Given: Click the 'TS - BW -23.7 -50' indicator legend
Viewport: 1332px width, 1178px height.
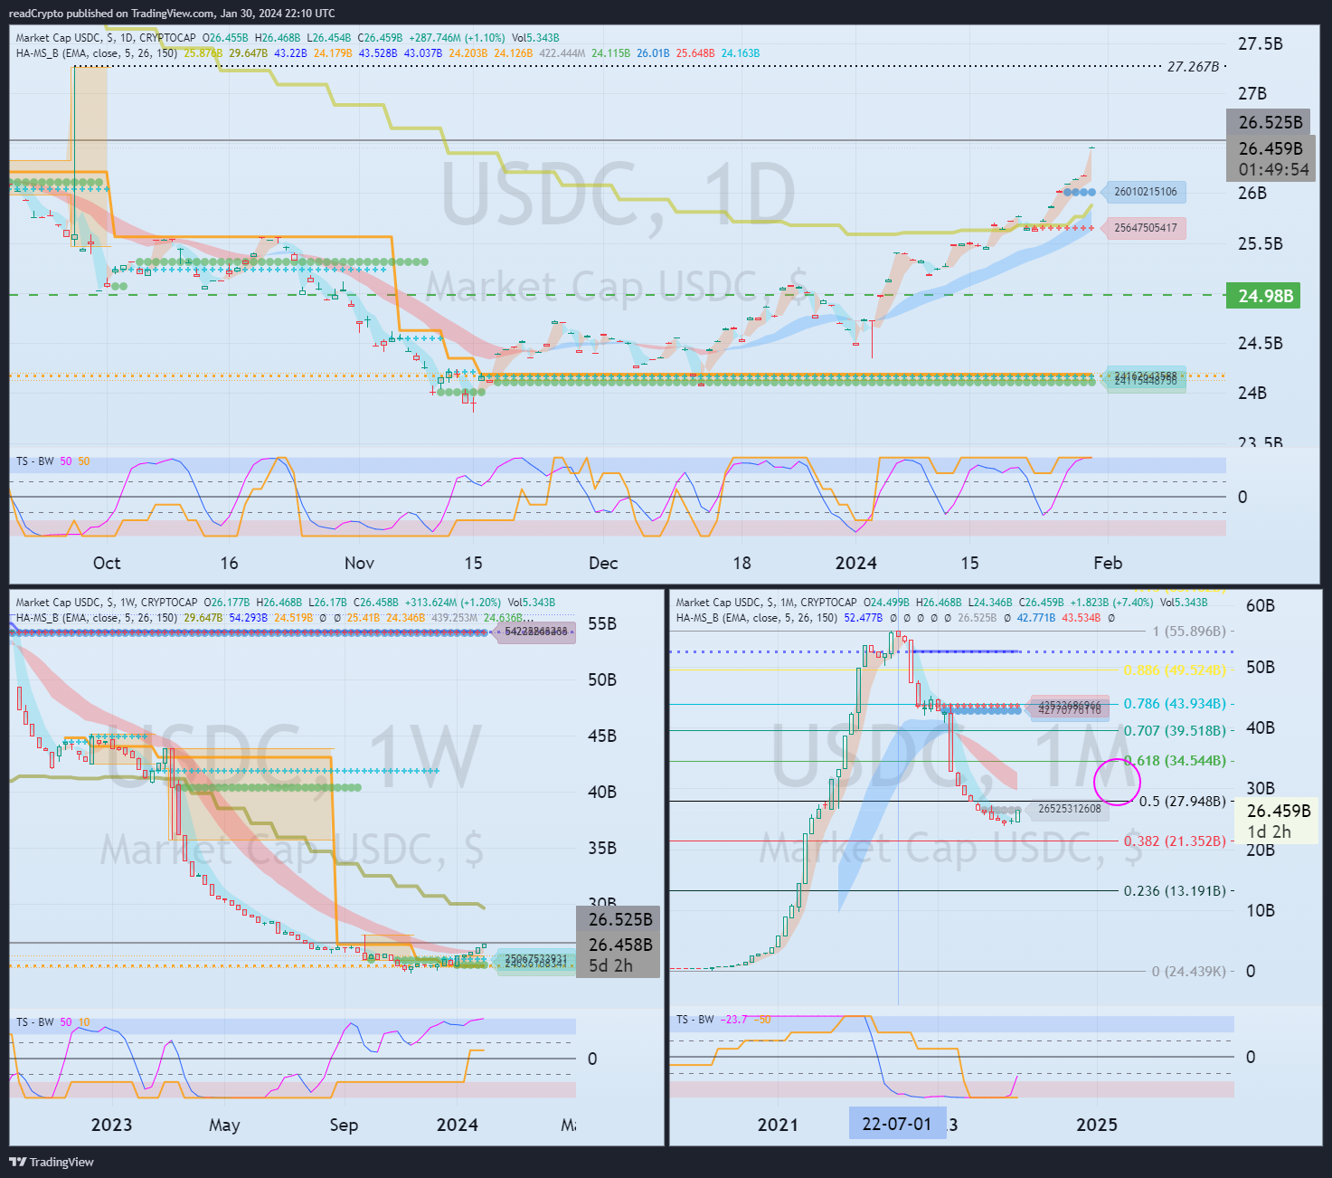Looking at the screenshot, I should click(x=723, y=1020).
